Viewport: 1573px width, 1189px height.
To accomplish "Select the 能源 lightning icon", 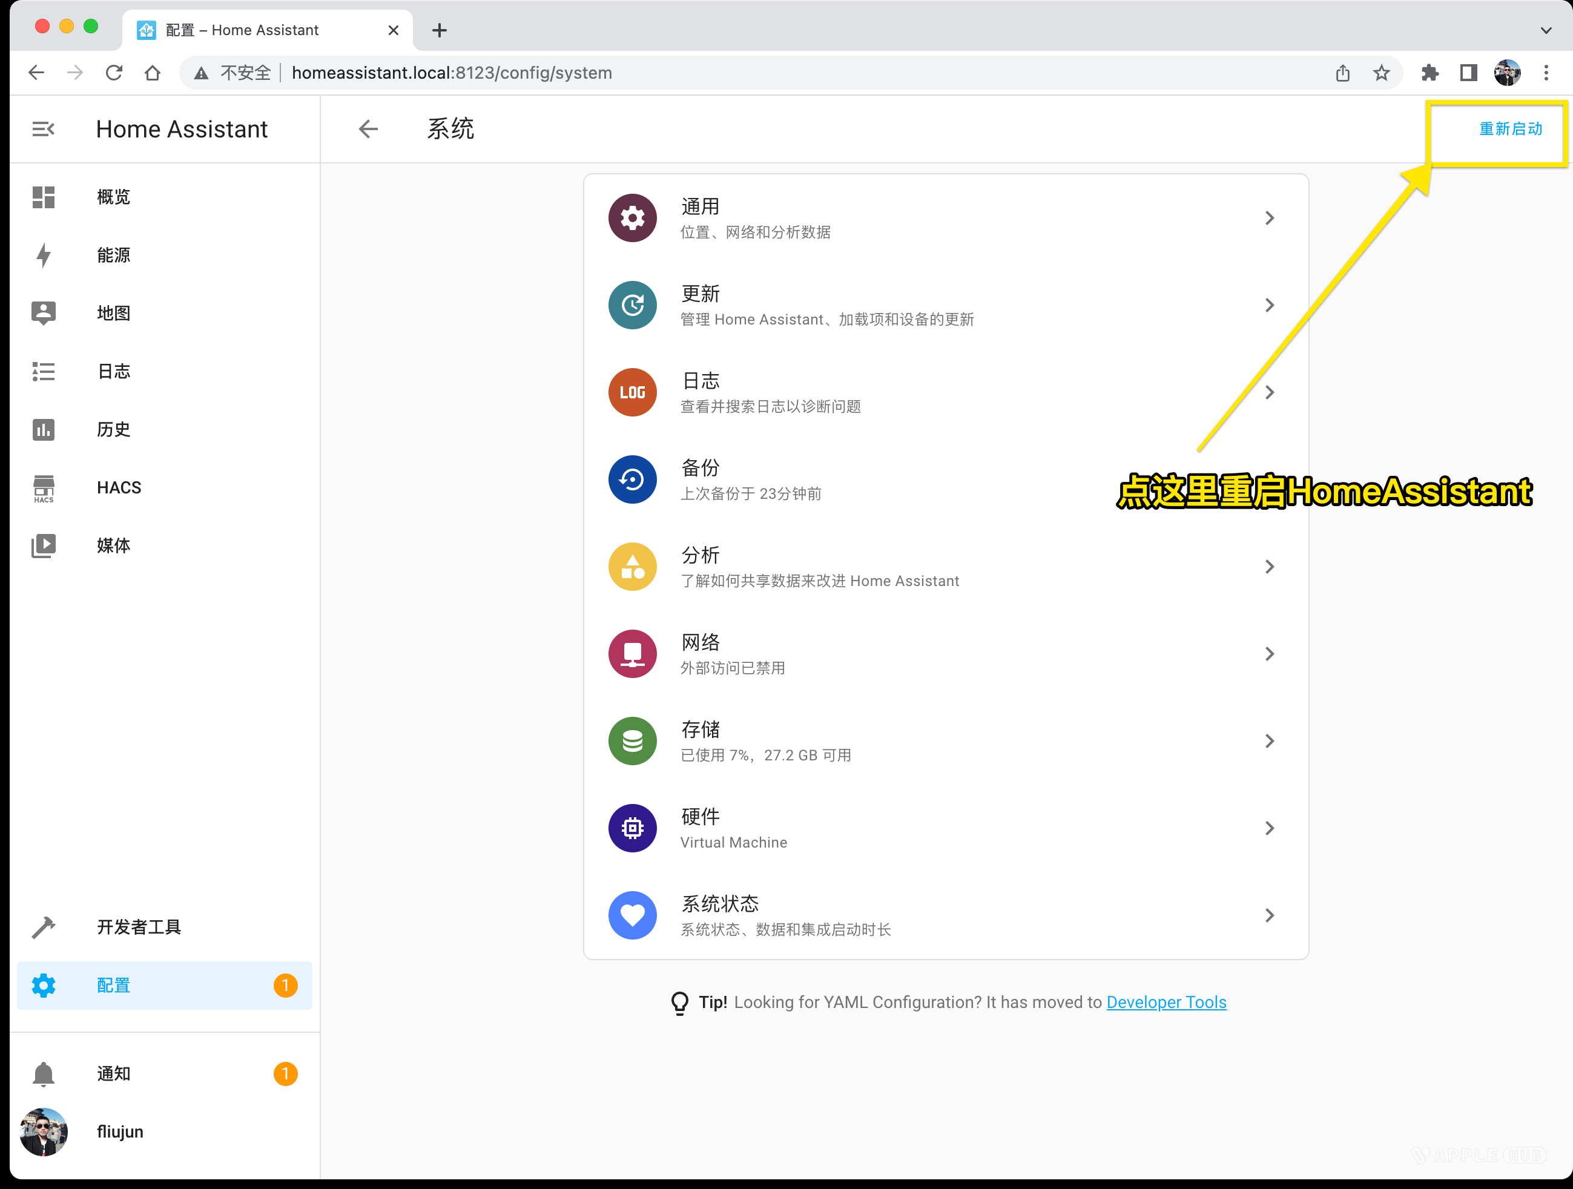I will coord(42,255).
